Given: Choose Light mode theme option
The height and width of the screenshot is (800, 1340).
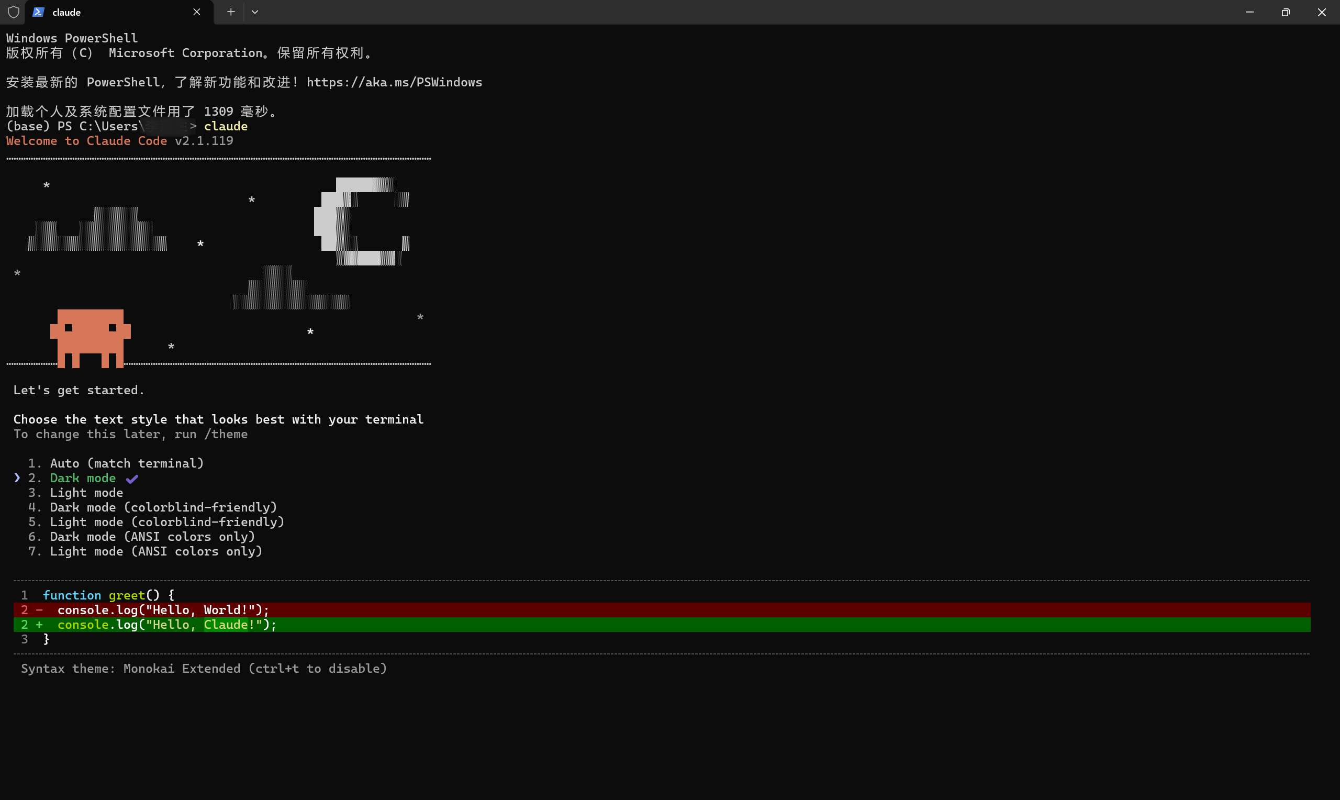Looking at the screenshot, I should pyautogui.click(x=86, y=493).
